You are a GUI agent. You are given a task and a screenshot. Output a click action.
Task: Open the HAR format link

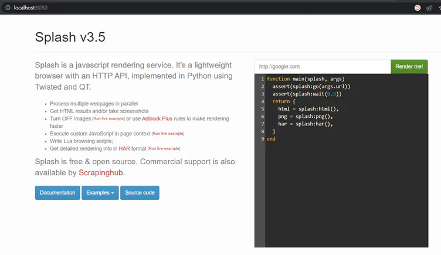tap(124, 148)
